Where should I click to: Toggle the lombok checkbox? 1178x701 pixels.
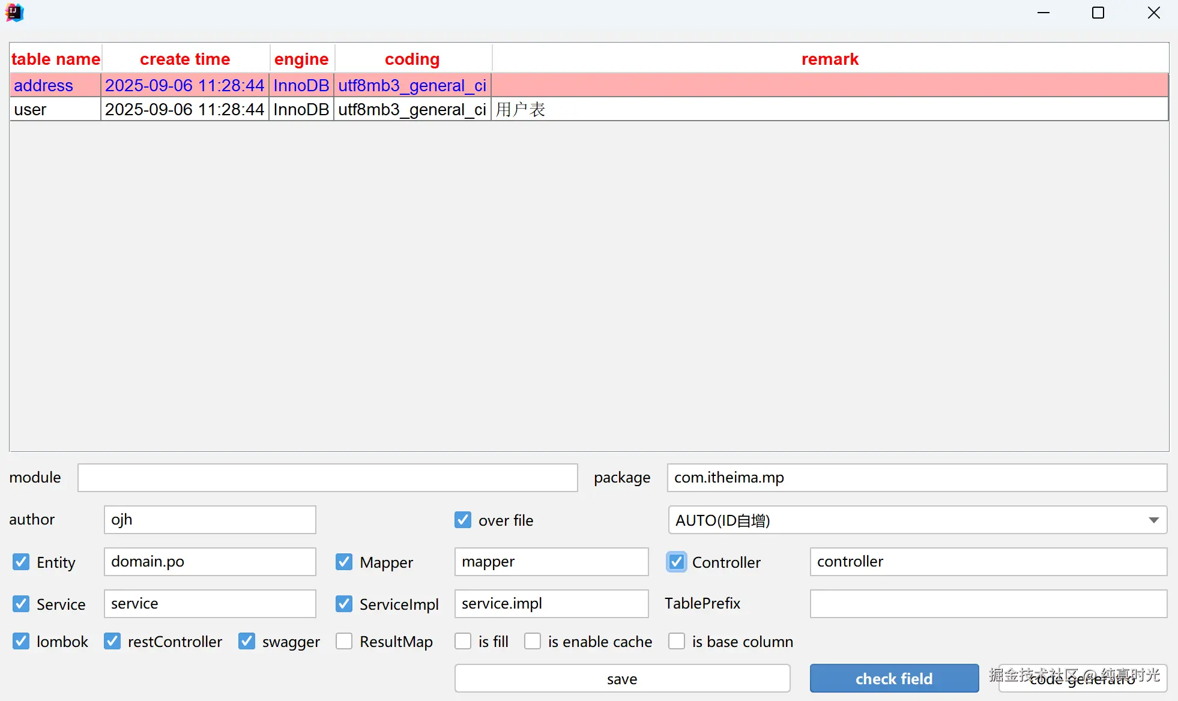click(21, 642)
